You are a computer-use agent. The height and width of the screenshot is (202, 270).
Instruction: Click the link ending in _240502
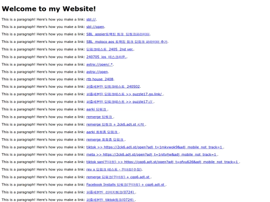point(113,87)
